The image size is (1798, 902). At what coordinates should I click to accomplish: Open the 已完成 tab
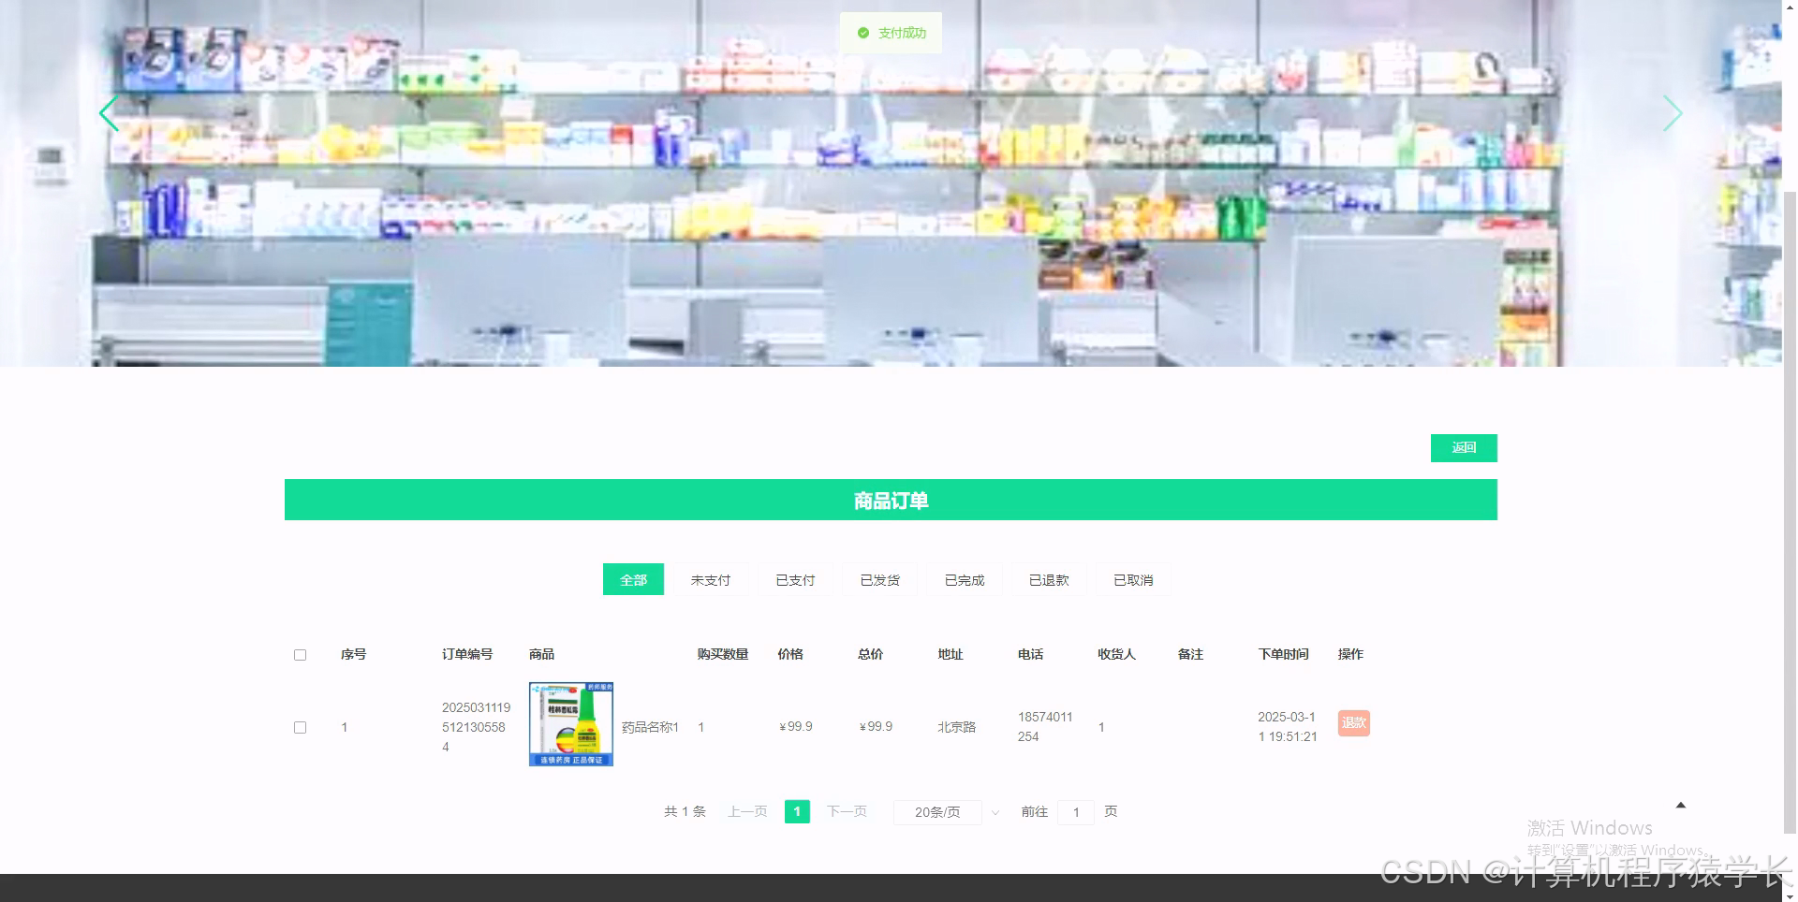point(965,579)
